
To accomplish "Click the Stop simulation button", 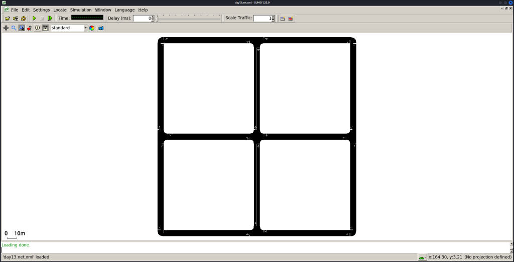I will (x=42, y=19).
